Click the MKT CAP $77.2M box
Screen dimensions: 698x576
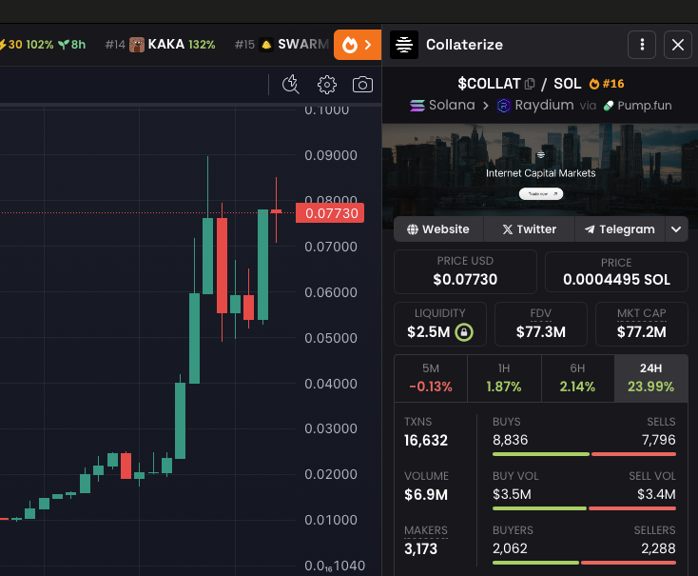coord(642,324)
